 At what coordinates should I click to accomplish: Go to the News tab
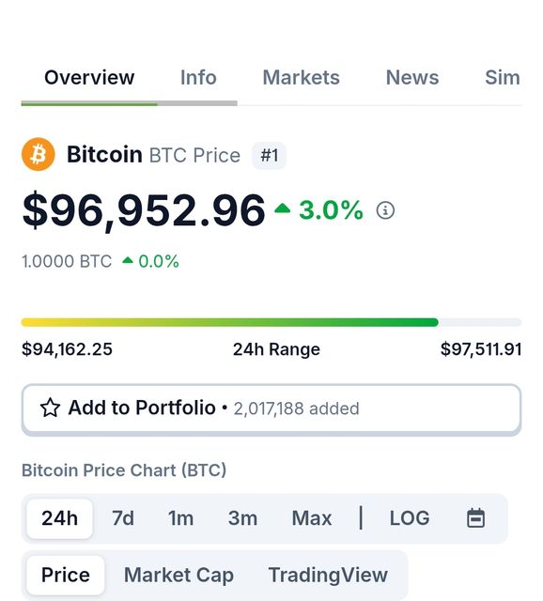coord(412,77)
